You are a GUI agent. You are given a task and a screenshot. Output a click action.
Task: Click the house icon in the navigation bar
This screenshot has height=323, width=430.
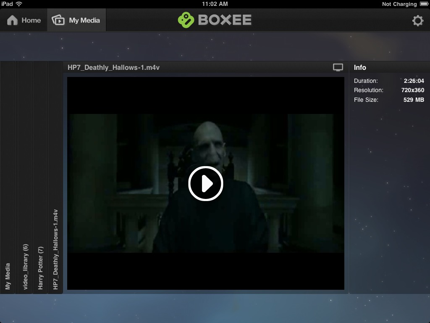(x=12, y=20)
